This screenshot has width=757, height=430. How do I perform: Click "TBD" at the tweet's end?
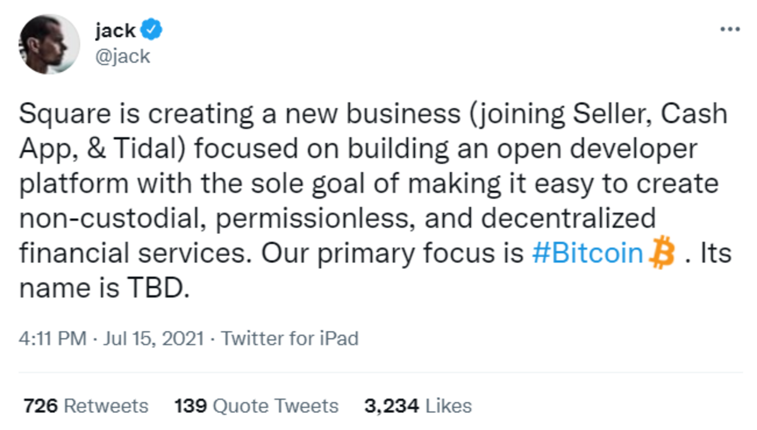click(x=155, y=289)
